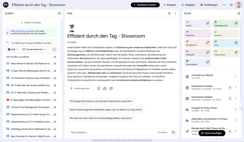Viewport: 244px width, 142px height.
Task: Uncheck 8 Tipps gegen Antriebslosigkeit checkbox
Action: (x=55, y=100)
